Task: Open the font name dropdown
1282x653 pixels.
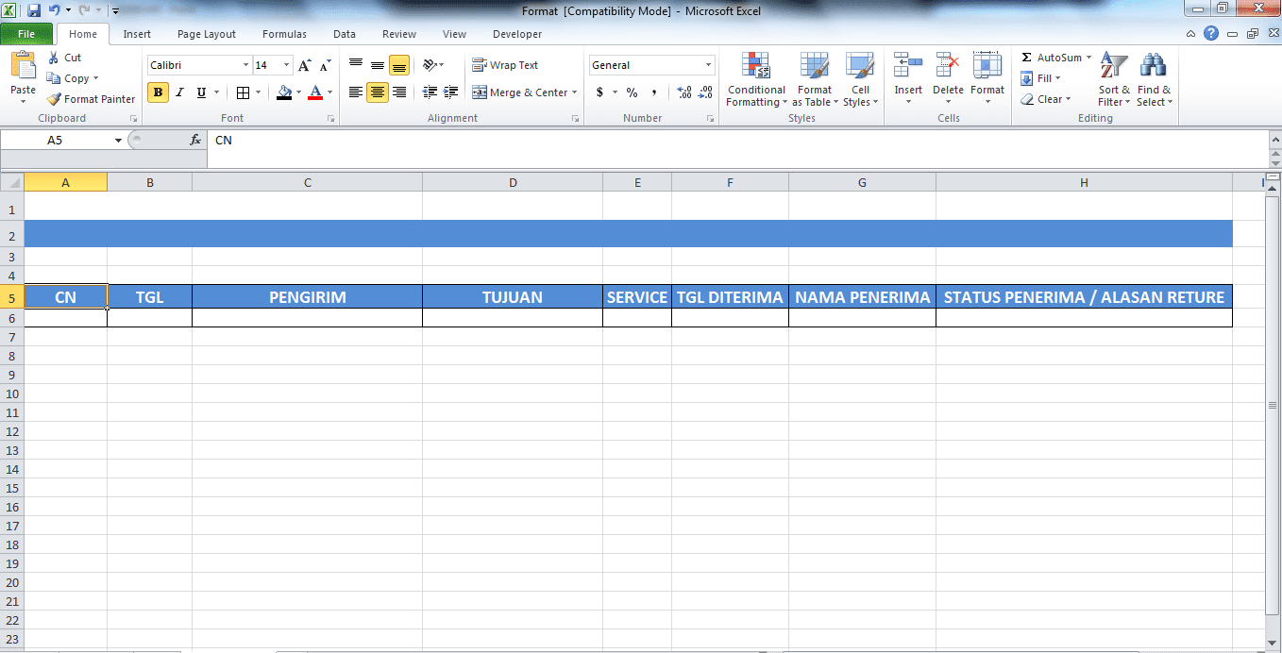Action: tap(245, 64)
